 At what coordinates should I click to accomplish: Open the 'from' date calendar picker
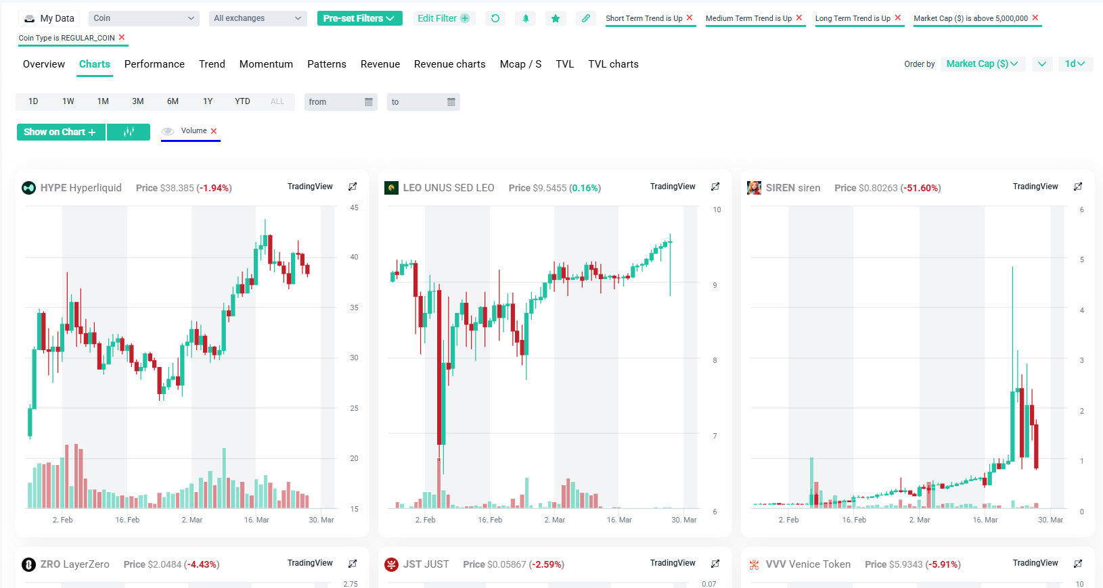point(369,102)
